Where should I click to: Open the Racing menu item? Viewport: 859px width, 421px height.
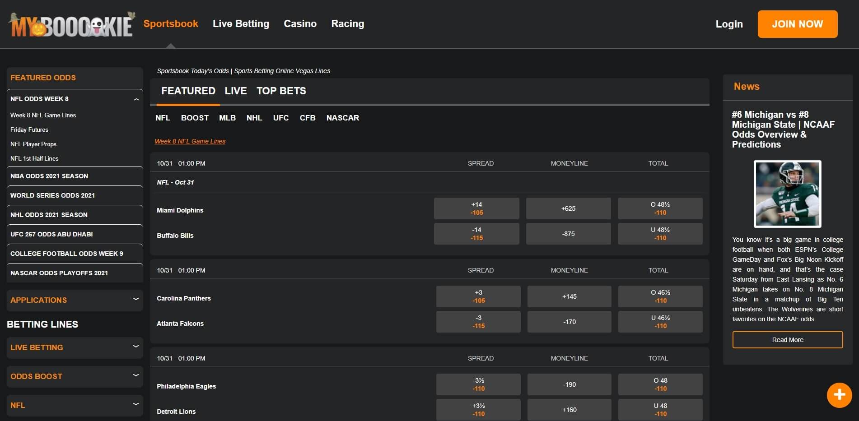[348, 23]
